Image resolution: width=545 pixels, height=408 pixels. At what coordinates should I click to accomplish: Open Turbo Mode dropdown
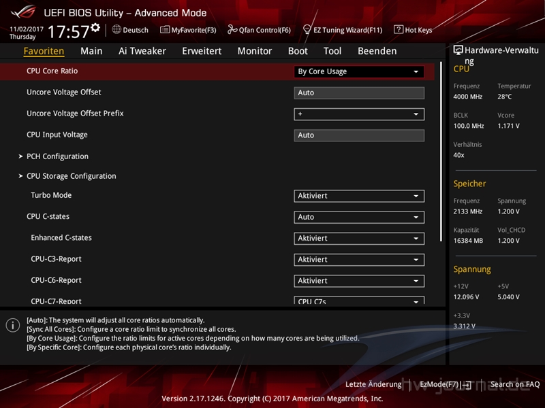(x=359, y=196)
